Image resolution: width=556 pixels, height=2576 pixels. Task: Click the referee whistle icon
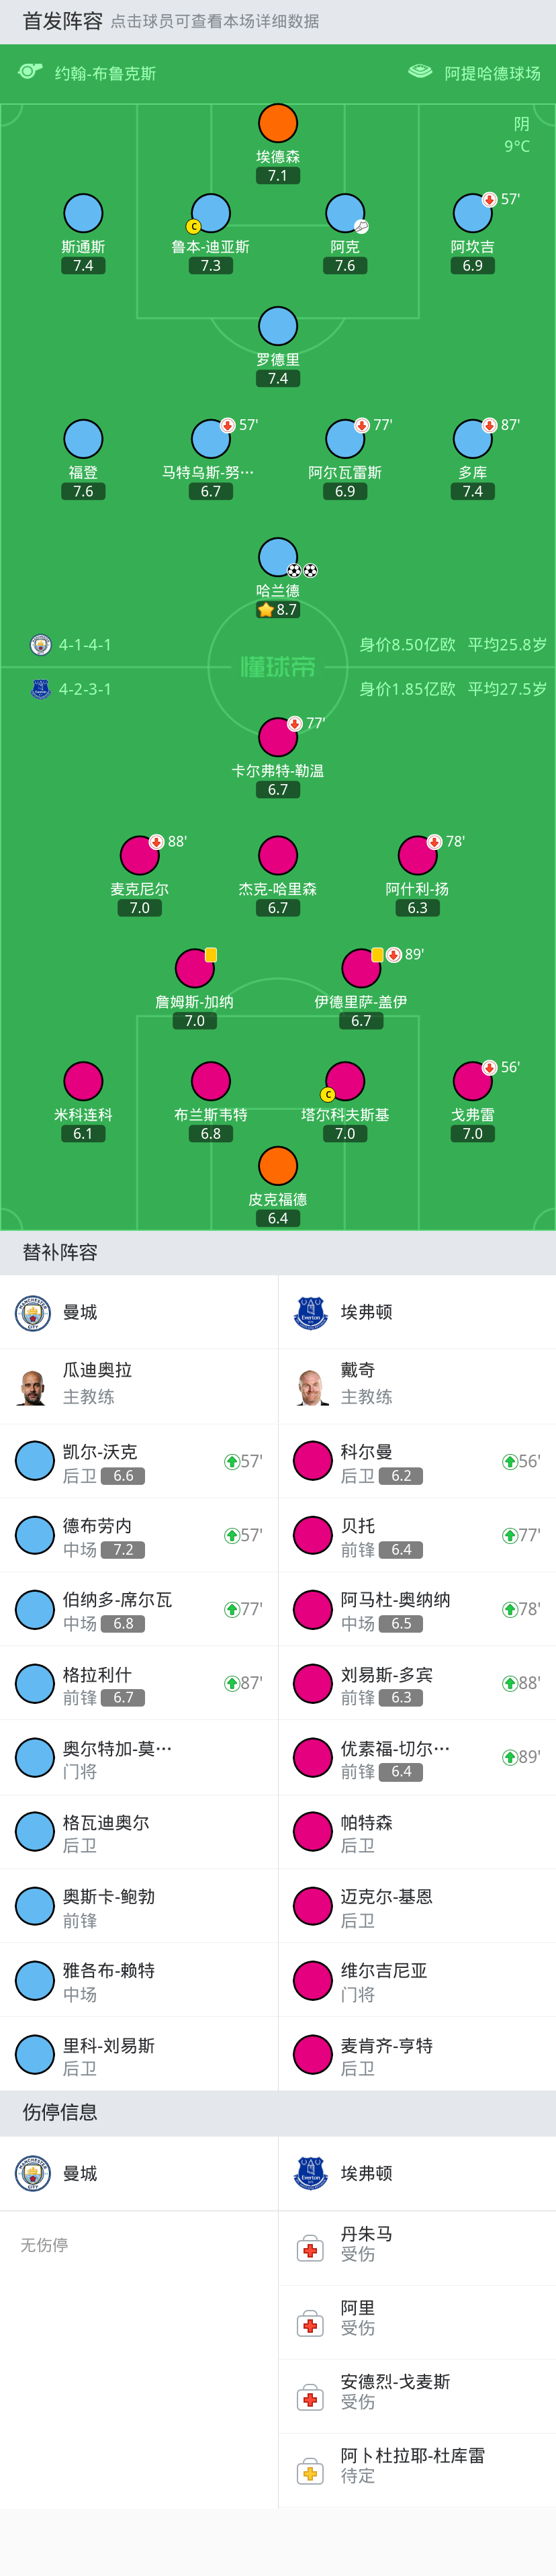[x=31, y=72]
